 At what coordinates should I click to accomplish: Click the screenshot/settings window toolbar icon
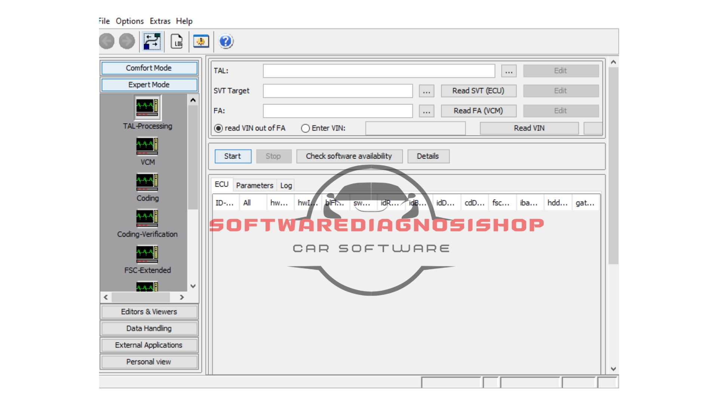(201, 41)
